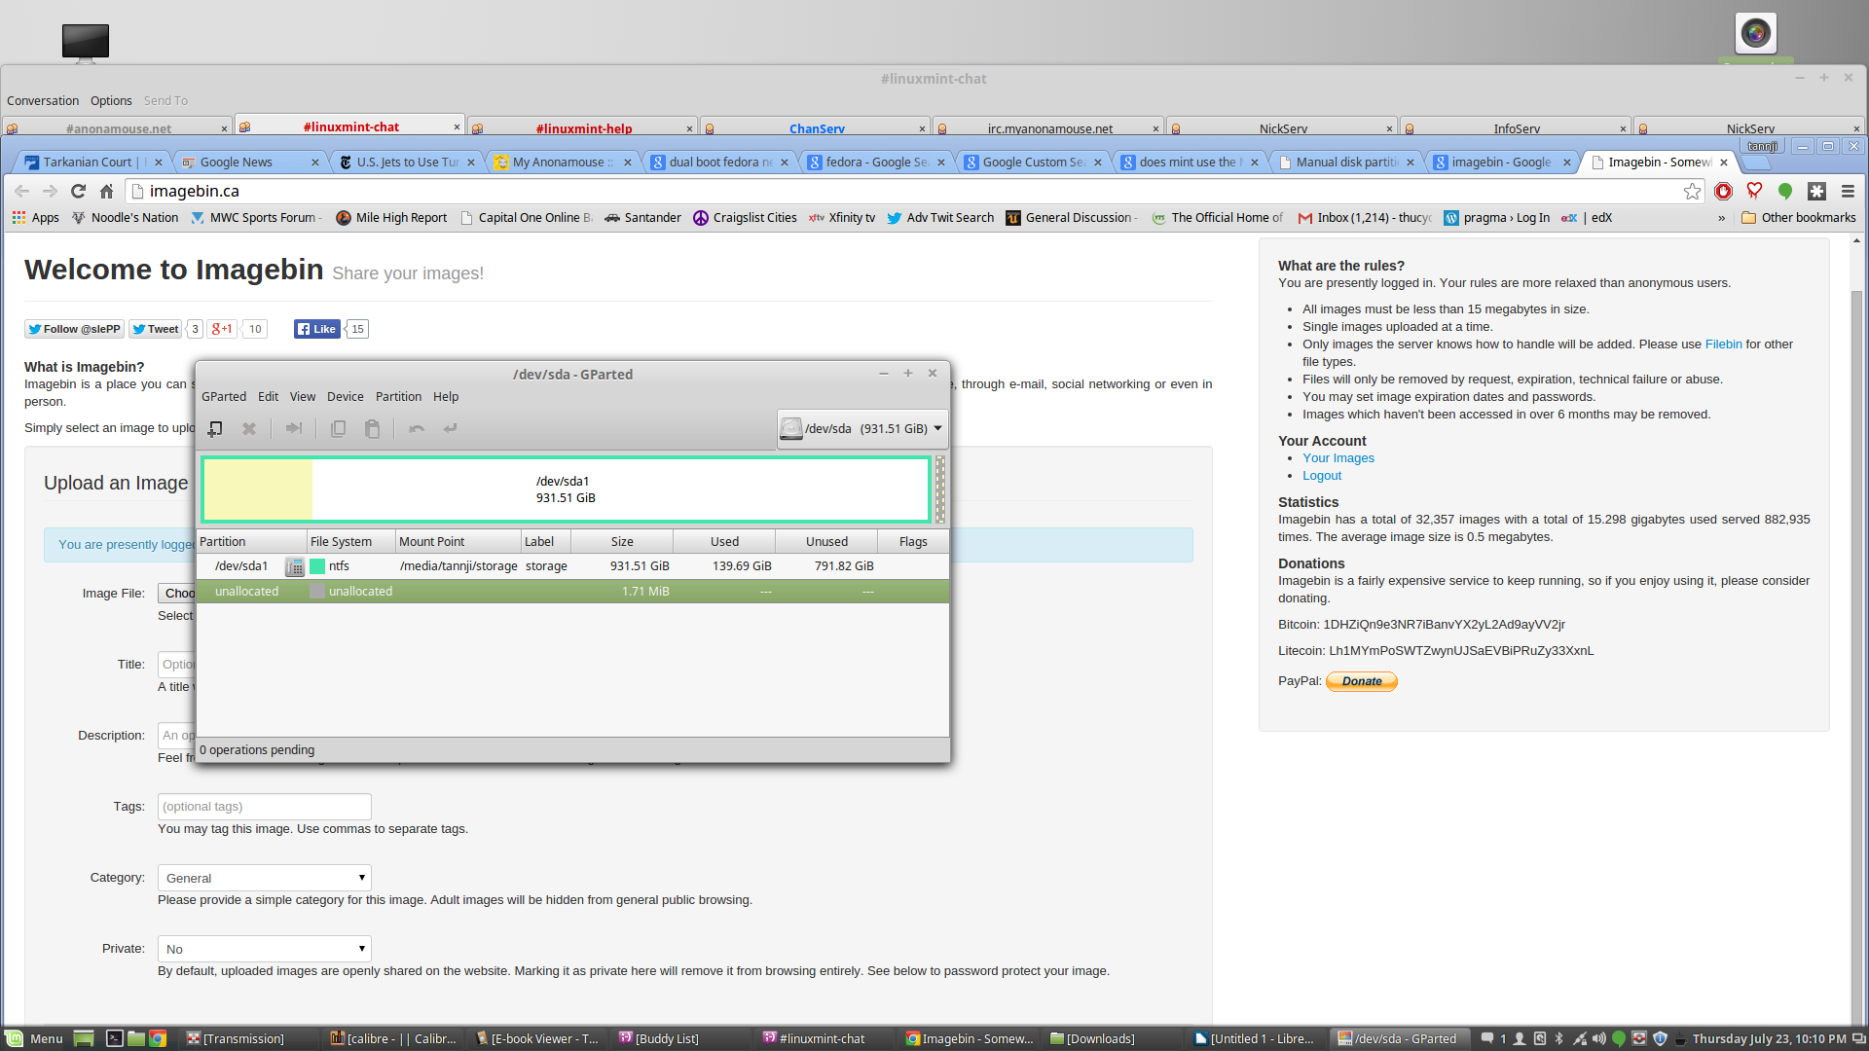This screenshot has height=1051, width=1869.
Task: Click the screenshot camera icon on desktop
Action: click(x=1755, y=33)
